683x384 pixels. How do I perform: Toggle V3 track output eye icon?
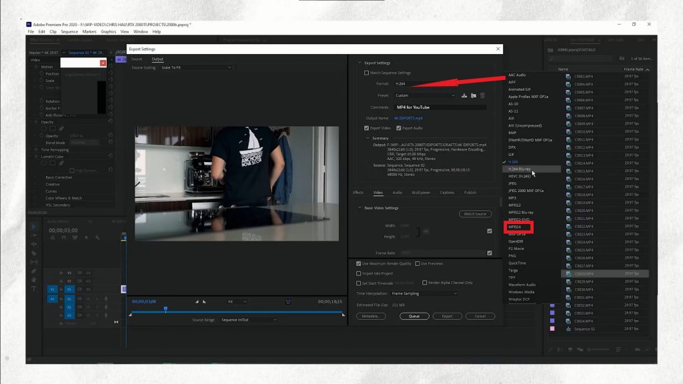(89, 273)
